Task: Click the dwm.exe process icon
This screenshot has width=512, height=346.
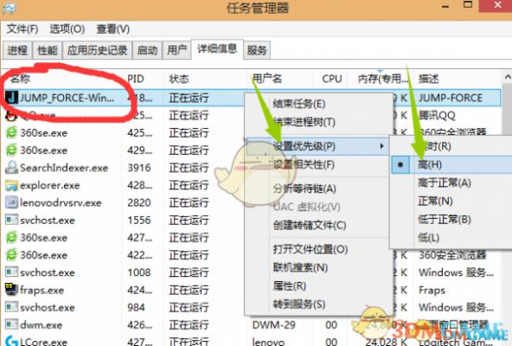Action: 11,324
